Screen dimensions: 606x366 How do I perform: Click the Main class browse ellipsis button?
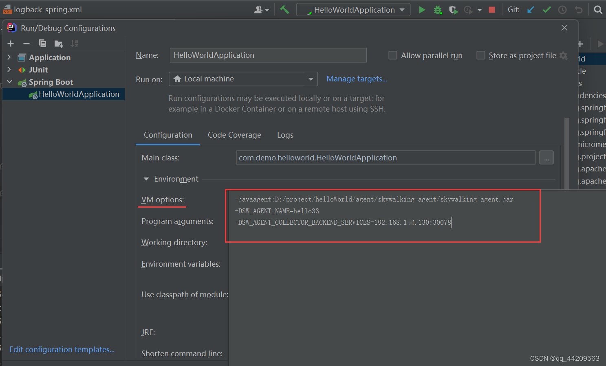[547, 158]
